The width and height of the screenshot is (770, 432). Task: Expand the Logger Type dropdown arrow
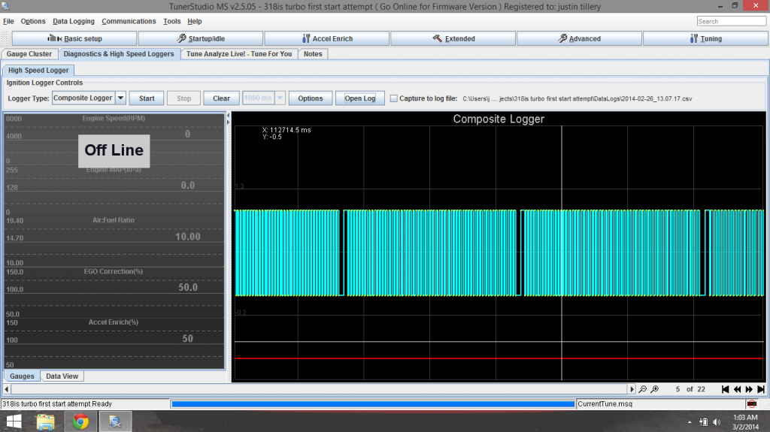[120, 98]
